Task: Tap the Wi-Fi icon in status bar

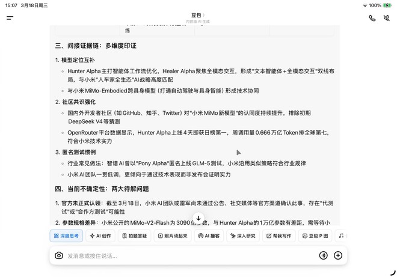Action: coord(365,5)
